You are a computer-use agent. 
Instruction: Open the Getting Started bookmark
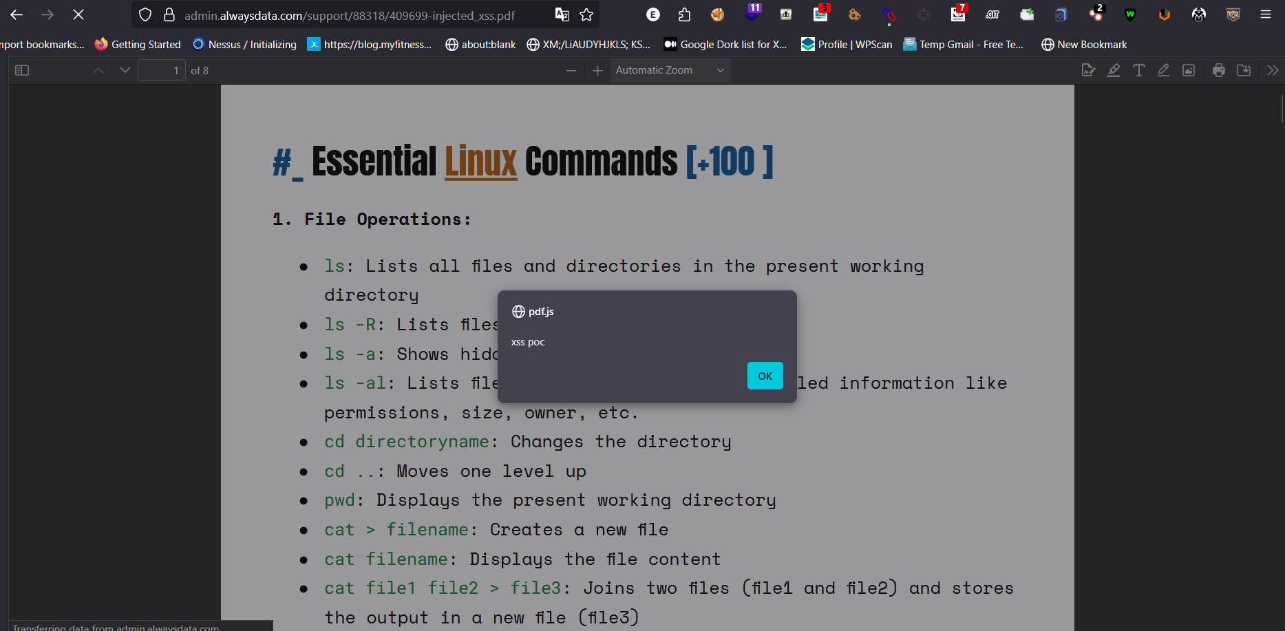pos(138,44)
